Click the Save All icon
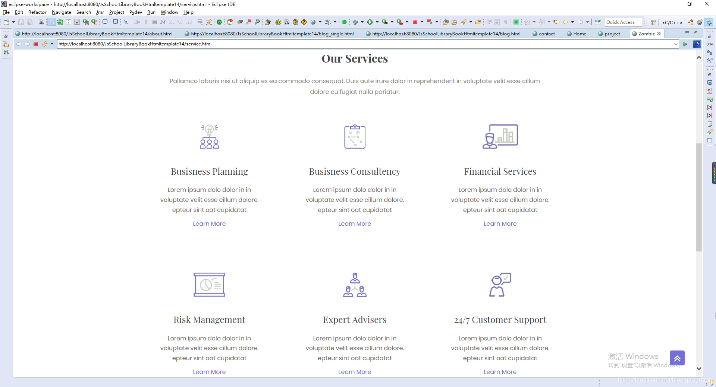The width and height of the screenshot is (716, 387). 29,22
